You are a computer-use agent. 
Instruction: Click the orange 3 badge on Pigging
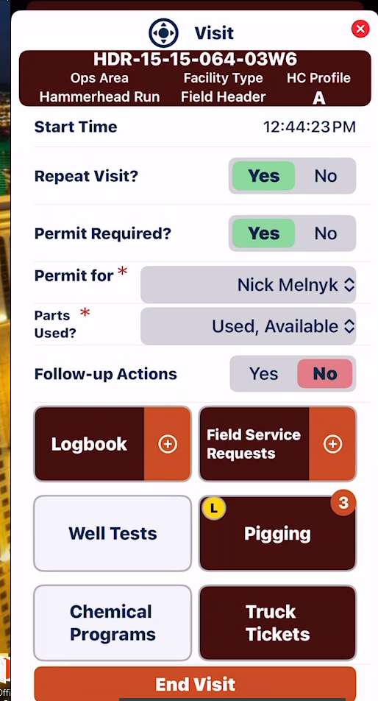coord(343,503)
